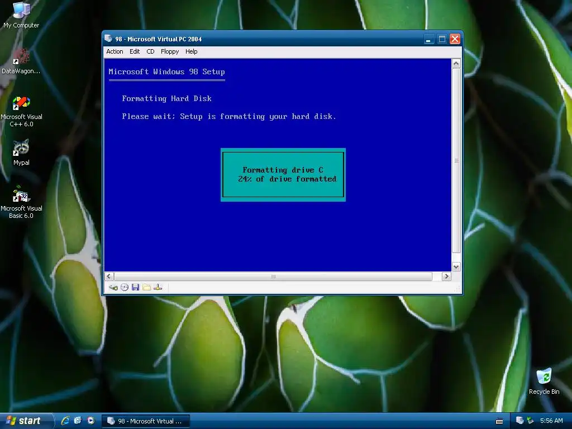Click the 'Formatting drive C' text

pos(283,170)
